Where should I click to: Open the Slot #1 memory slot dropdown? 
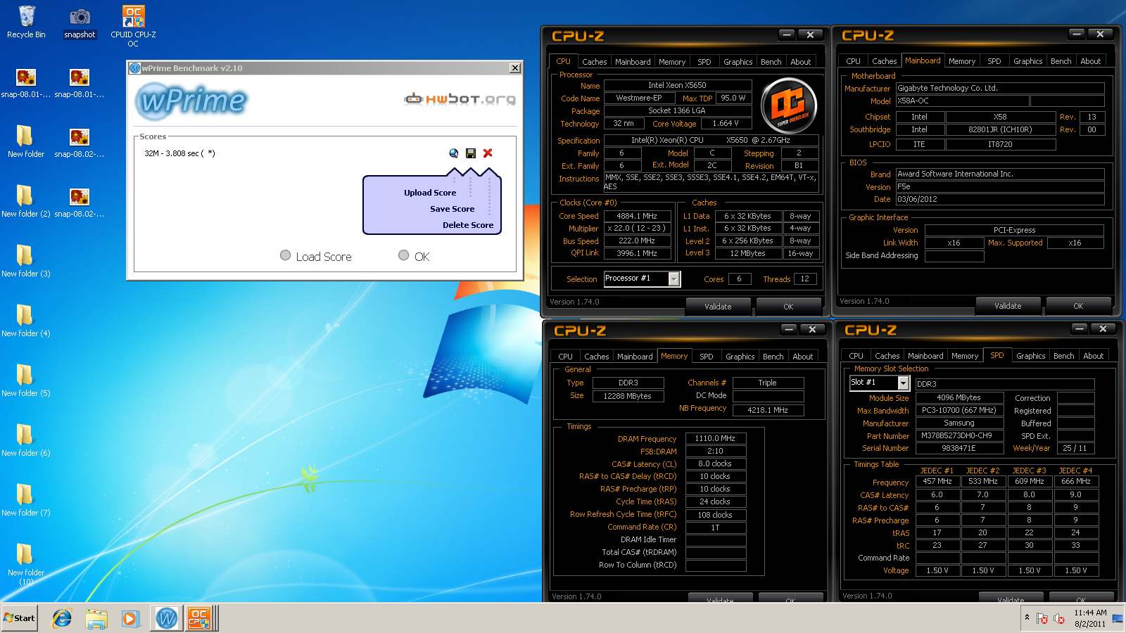pos(903,383)
